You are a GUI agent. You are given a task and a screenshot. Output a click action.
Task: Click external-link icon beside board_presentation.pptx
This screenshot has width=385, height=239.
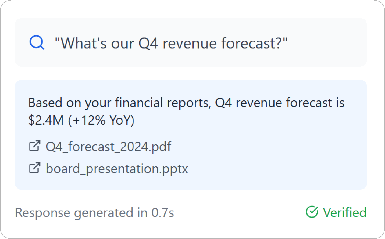click(35, 168)
